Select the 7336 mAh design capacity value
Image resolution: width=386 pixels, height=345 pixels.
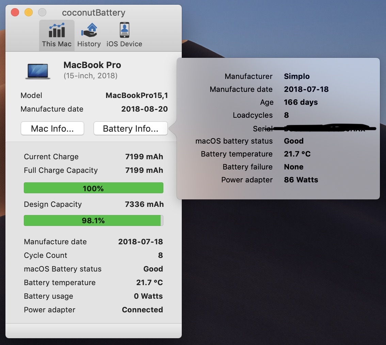point(144,204)
